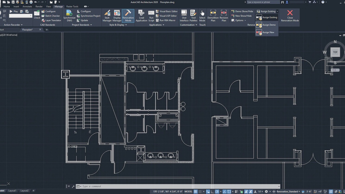The image size is (345, 194).
Task: Open Tool Palettes
Action: coord(193,16)
